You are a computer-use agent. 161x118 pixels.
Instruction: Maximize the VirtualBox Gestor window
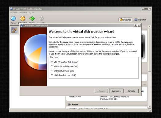pyautogui.click(x=146, y=9)
